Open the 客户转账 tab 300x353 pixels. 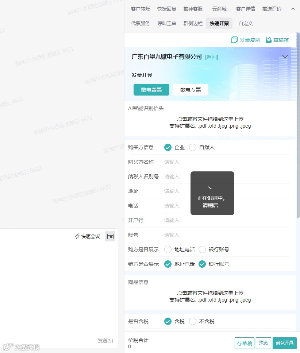pyautogui.click(x=140, y=9)
